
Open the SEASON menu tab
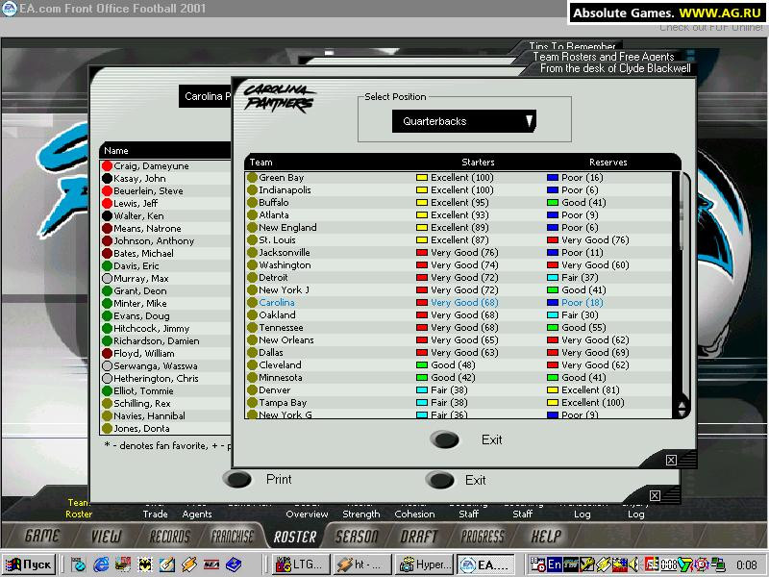click(x=357, y=536)
